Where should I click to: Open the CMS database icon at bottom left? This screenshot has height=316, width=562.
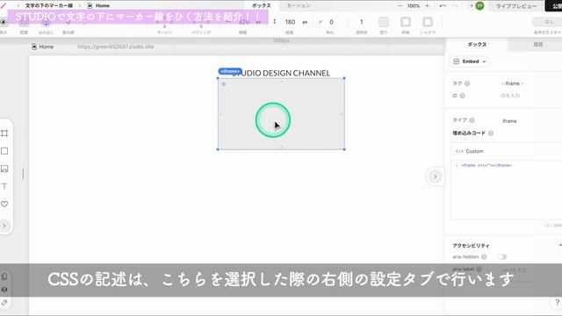[4, 290]
